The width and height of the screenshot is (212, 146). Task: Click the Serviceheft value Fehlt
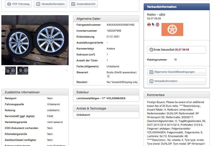coord(50,116)
